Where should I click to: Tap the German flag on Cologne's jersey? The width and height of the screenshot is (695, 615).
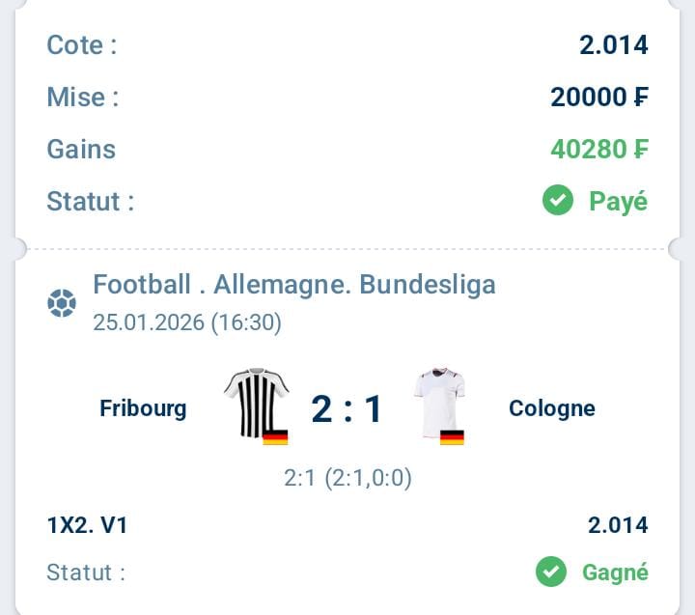(x=452, y=437)
